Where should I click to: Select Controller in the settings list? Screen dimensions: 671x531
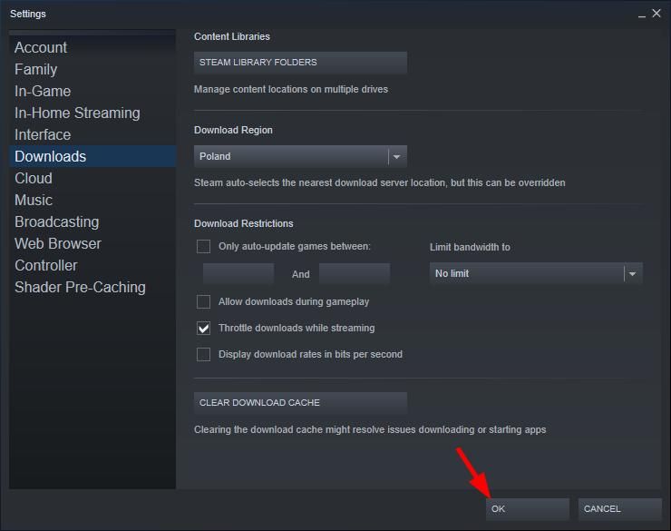tap(46, 265)
